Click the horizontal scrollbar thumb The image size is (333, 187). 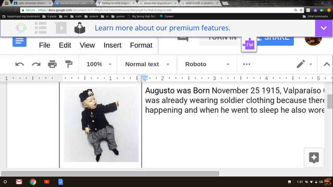pos(110,173)
